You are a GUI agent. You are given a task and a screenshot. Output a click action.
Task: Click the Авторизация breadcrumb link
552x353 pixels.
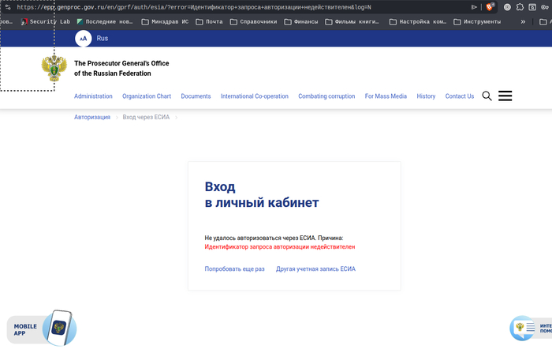pos(92,118)
